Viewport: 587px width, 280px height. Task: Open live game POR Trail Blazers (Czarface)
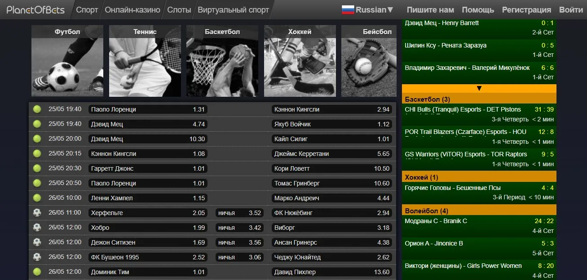(479, 137)
